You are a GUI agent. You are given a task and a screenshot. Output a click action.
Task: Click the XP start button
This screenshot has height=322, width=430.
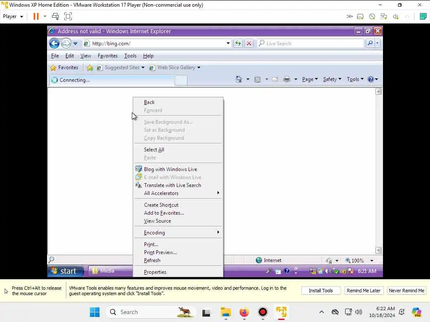pyautogui.click(x=66, y=271)
